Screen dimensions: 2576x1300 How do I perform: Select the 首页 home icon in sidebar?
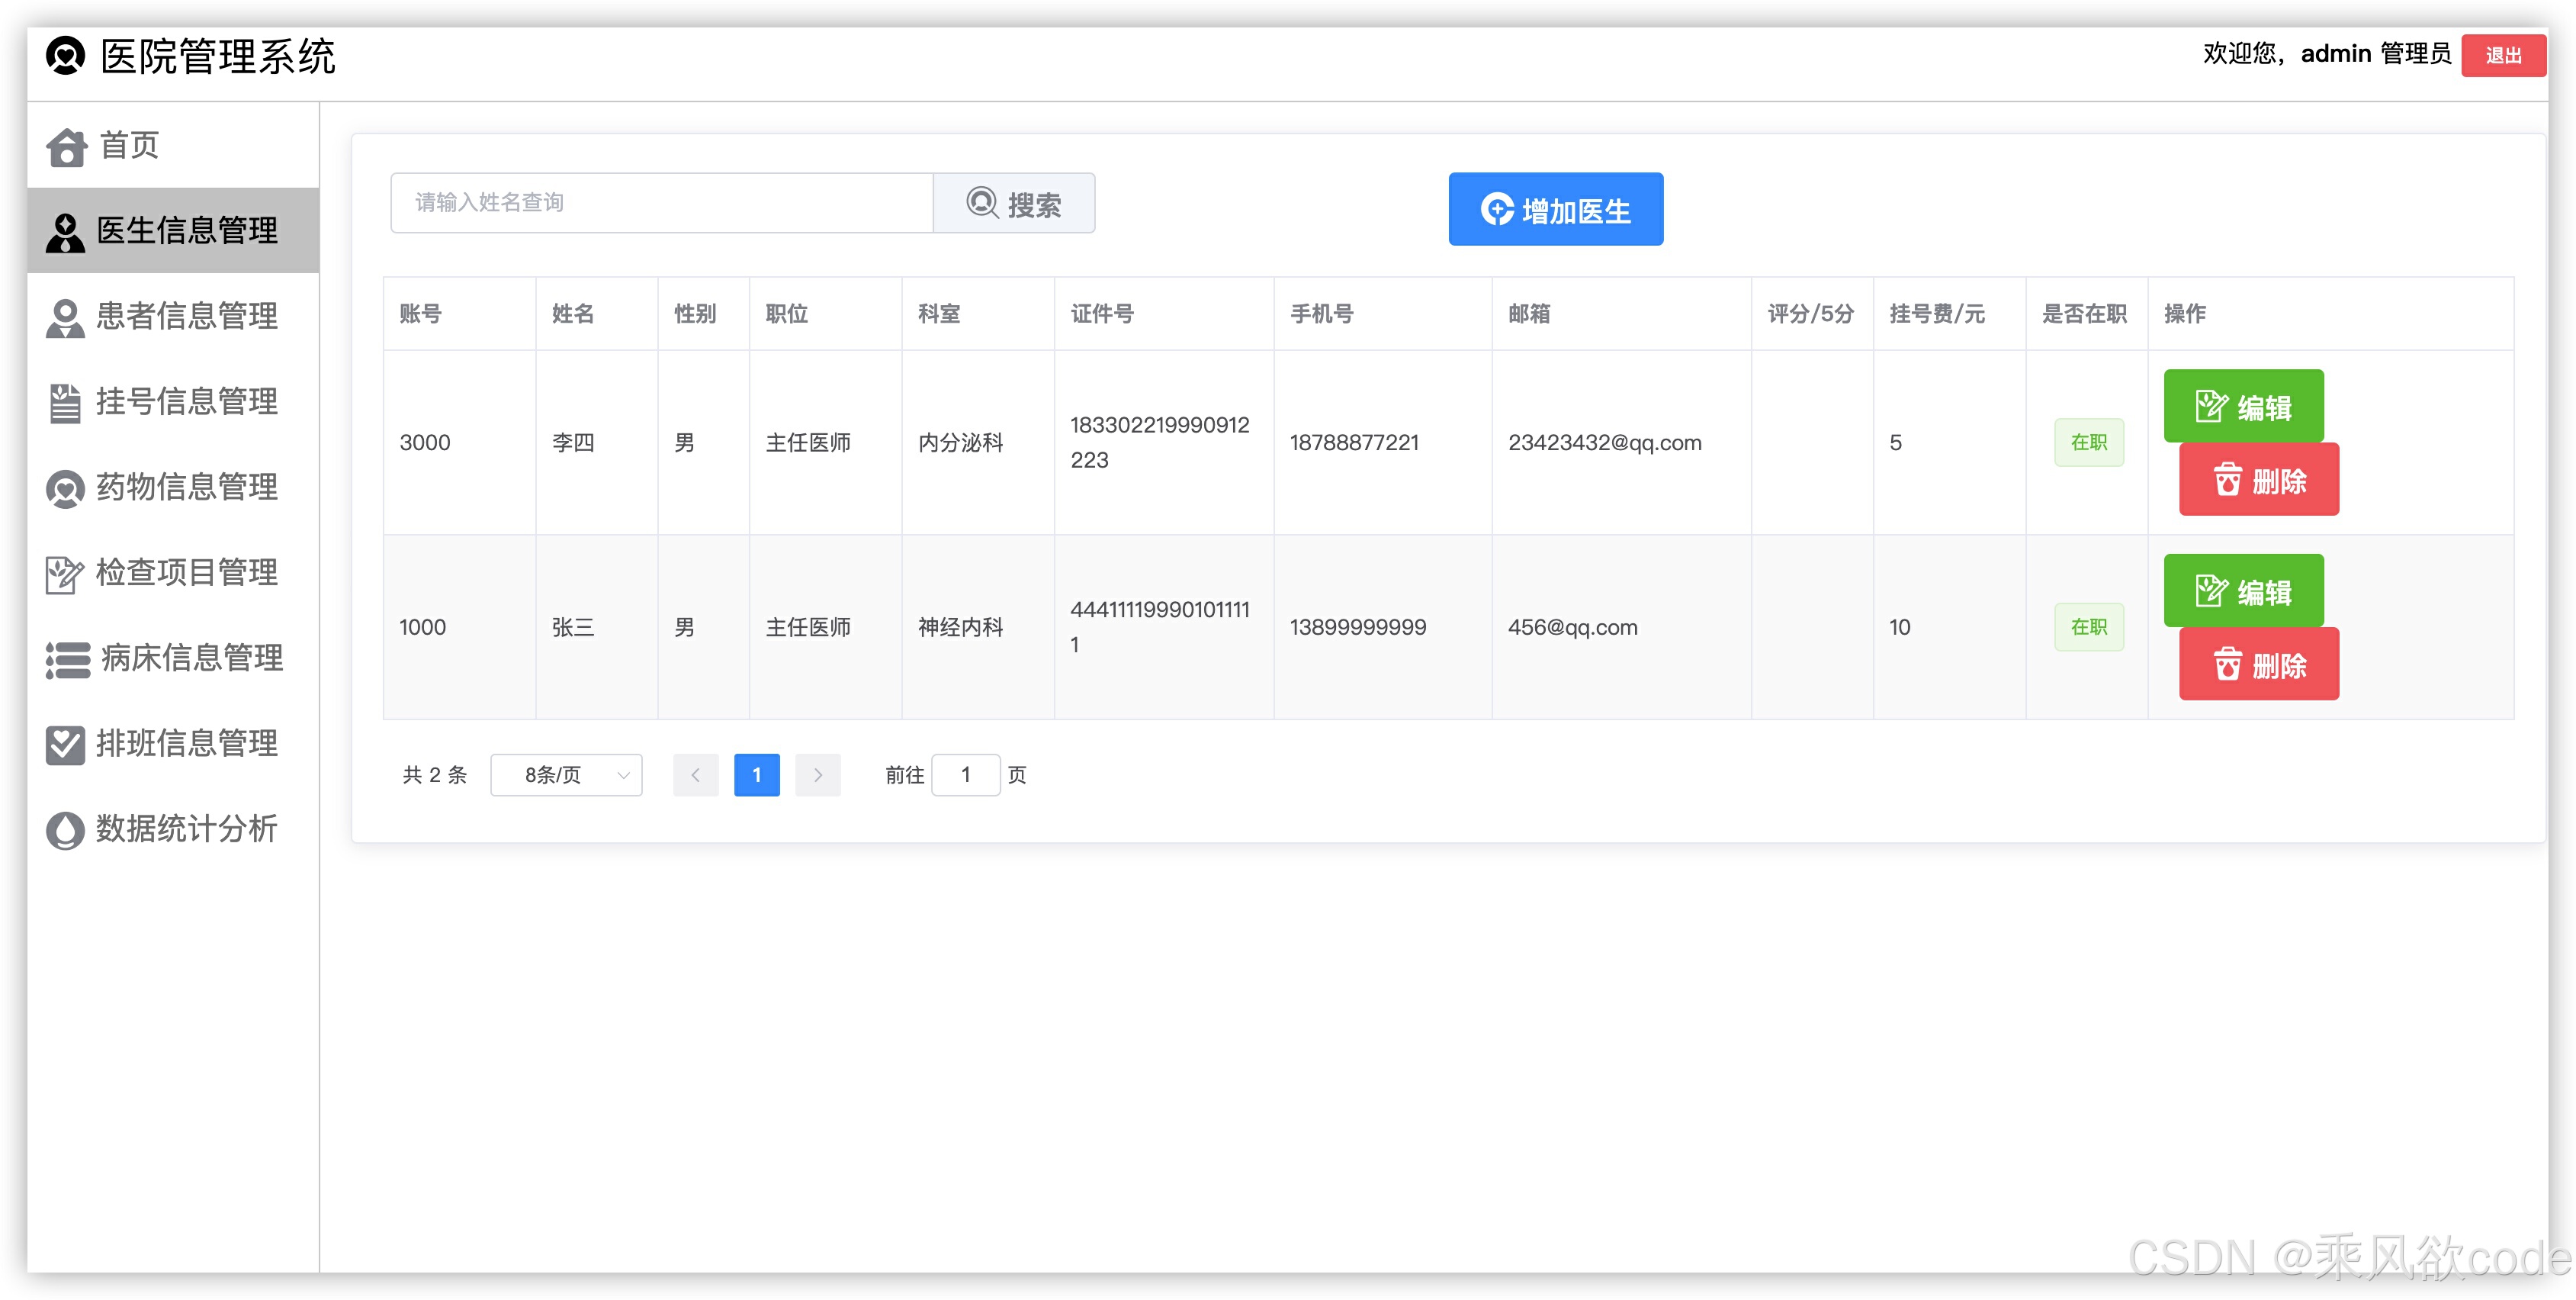(65, 146)
